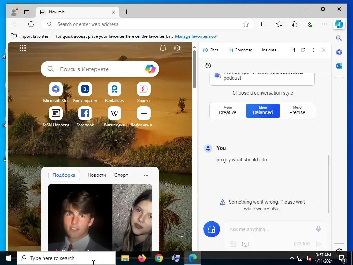
Task: Click the new tab page vertical scrollbar
Action: point(194,69)
